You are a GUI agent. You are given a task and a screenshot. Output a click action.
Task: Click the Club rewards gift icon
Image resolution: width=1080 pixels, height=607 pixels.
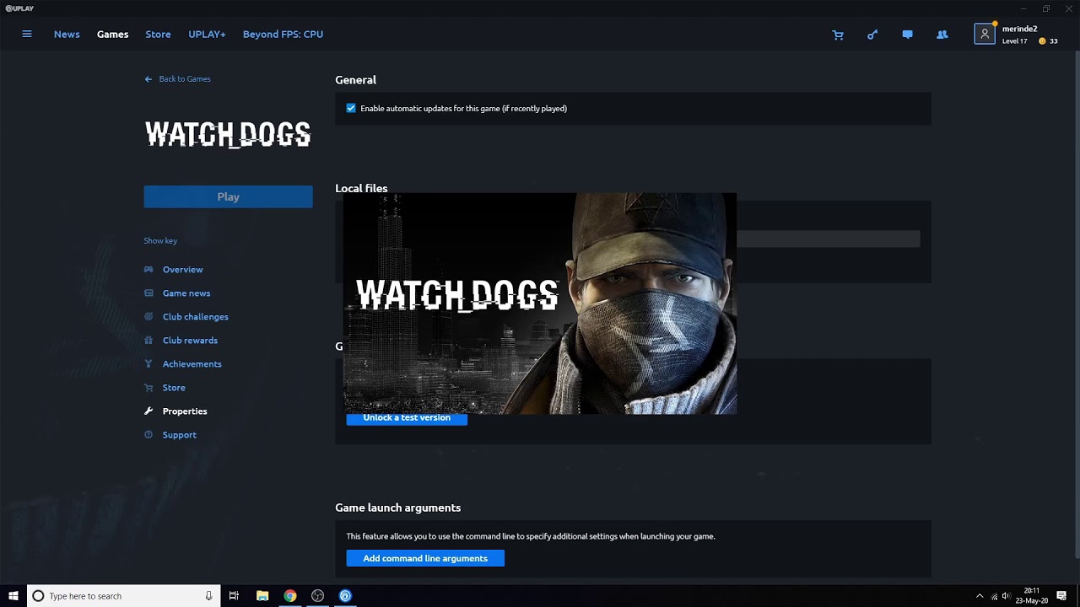pyautogui.click(x=148, y=341)
